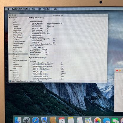Open the Messages bubble icon in Dock

(x=106, y=120)
